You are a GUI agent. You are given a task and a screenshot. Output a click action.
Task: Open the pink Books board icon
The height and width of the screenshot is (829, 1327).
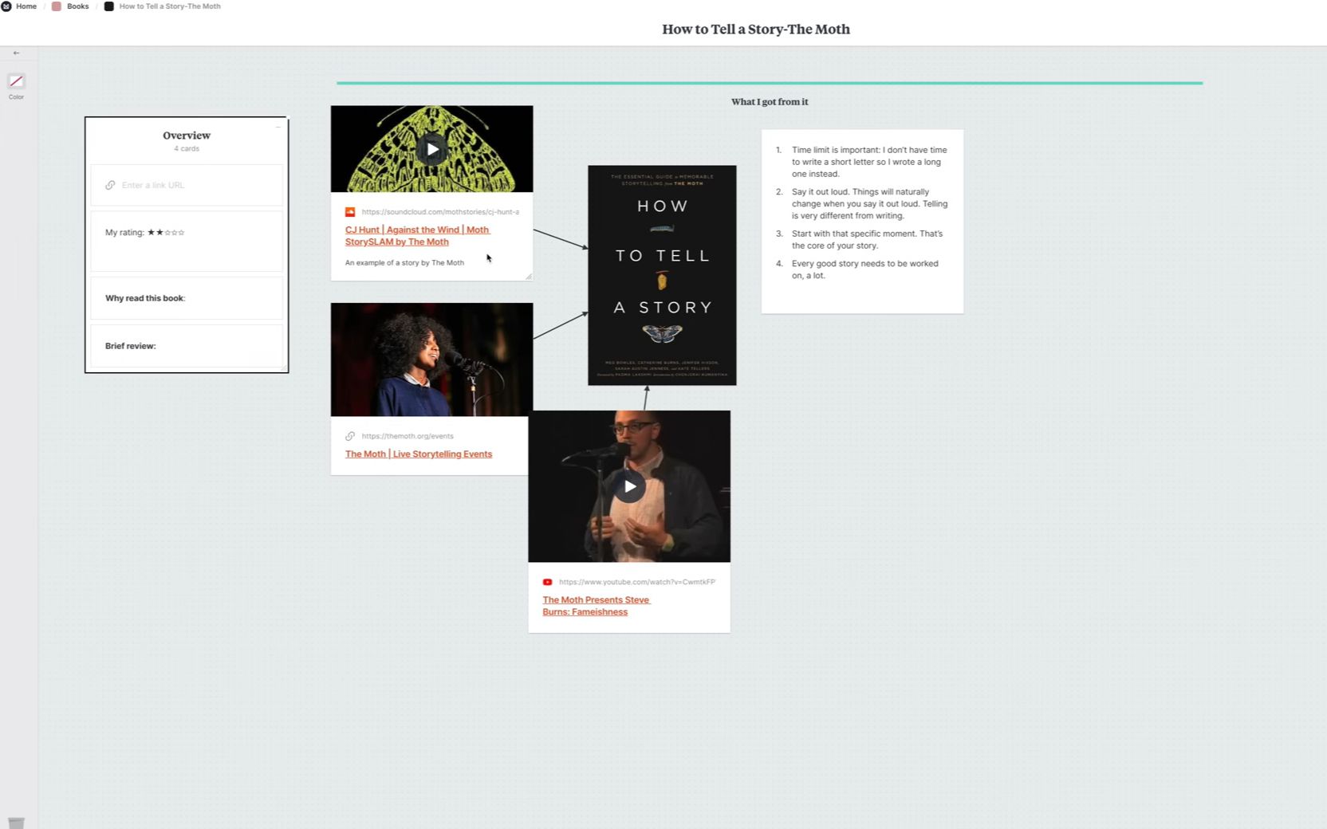[57, 6]
